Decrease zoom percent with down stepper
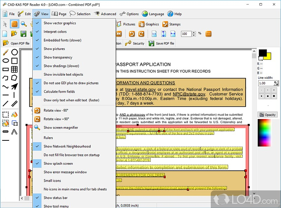The width and height of the screenshot is (281, 208). pyautogui.click(x=194, y=35)
